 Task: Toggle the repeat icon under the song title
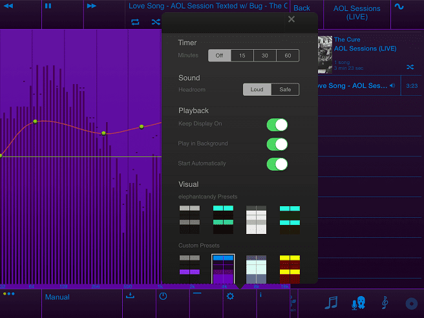click(135, 22)
